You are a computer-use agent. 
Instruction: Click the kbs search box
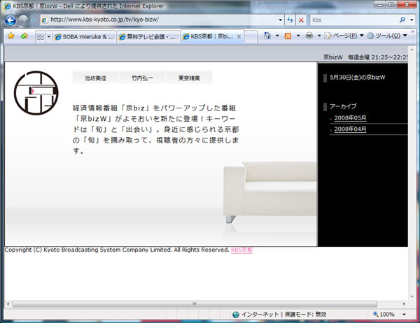(354, 20)
